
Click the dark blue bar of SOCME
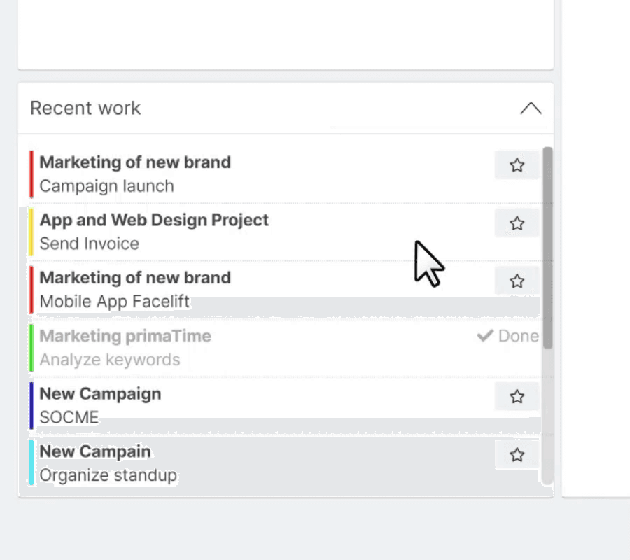(x=31, y=406)
